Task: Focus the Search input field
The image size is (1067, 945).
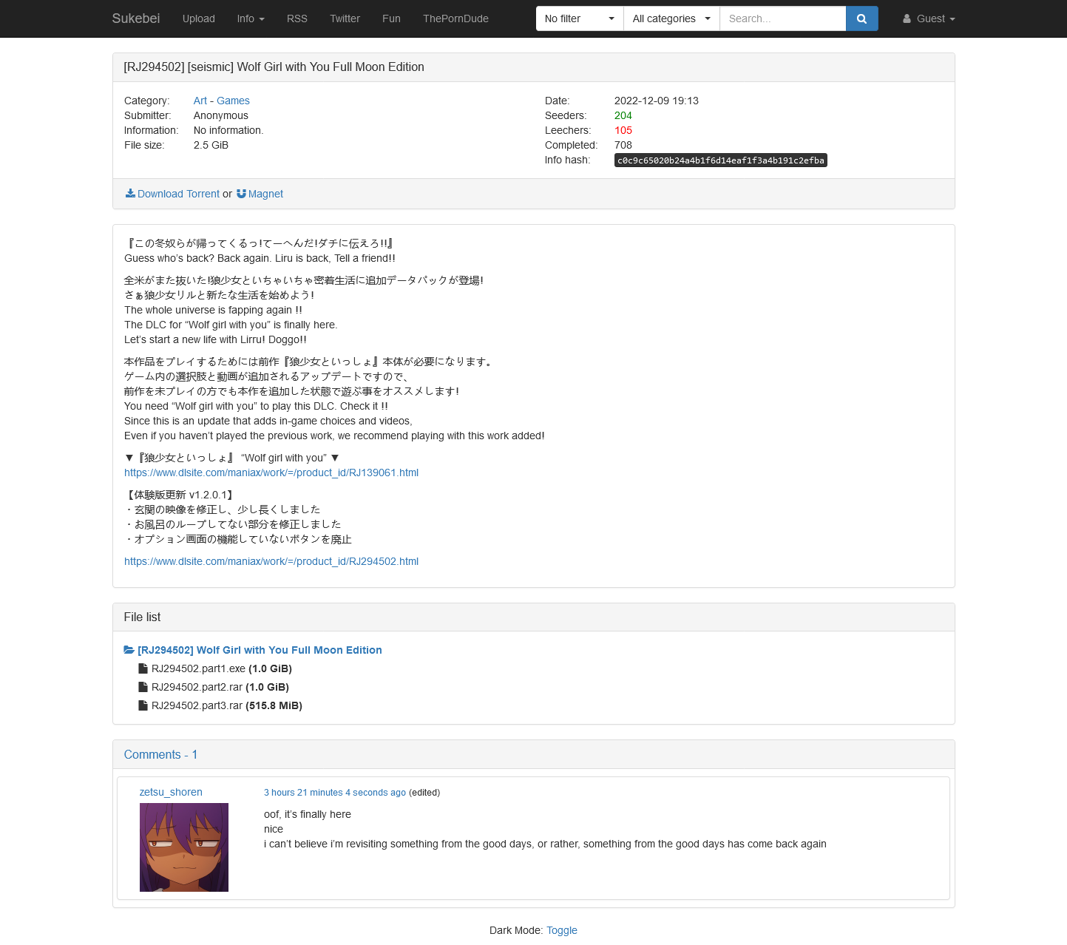Action: point(782,18)
